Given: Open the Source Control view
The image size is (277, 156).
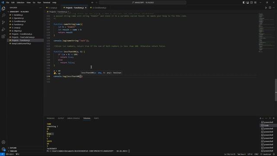Looking at the screenshot, I should tap(3, 22).
